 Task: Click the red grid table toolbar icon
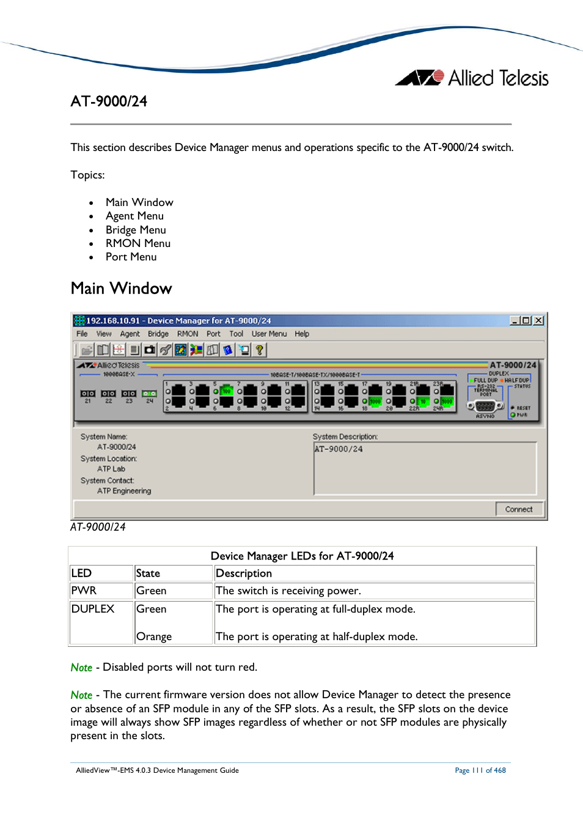coord(119,350)
